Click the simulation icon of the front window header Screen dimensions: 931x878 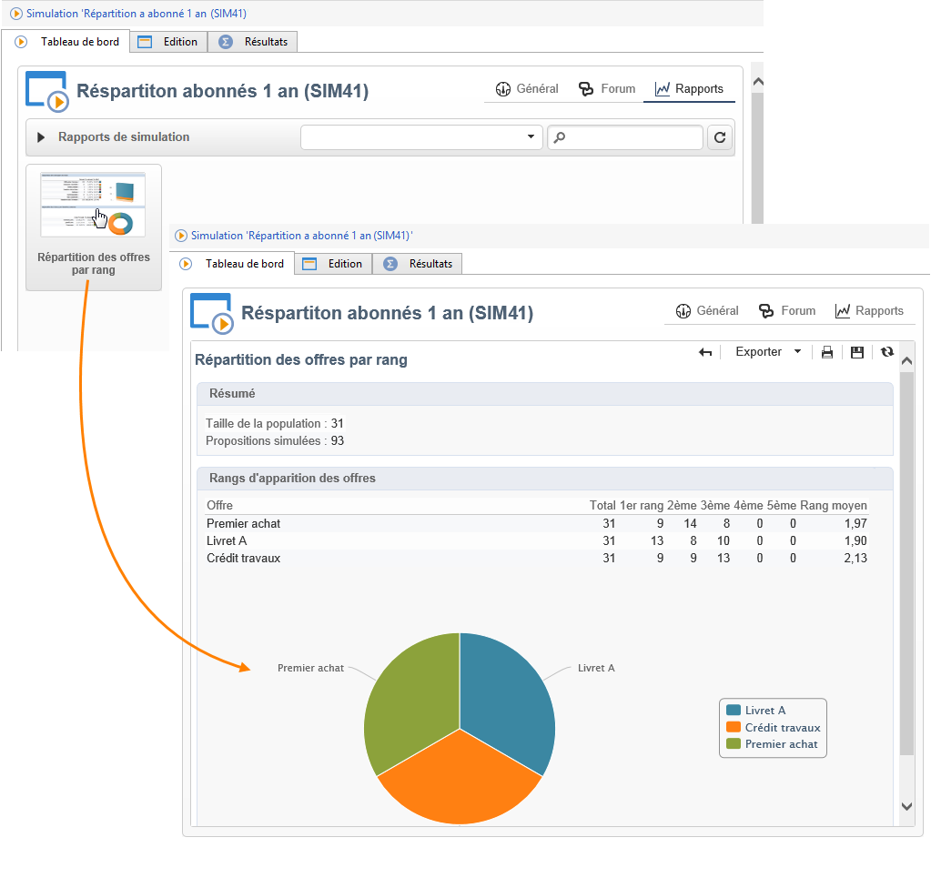(212, 314)
